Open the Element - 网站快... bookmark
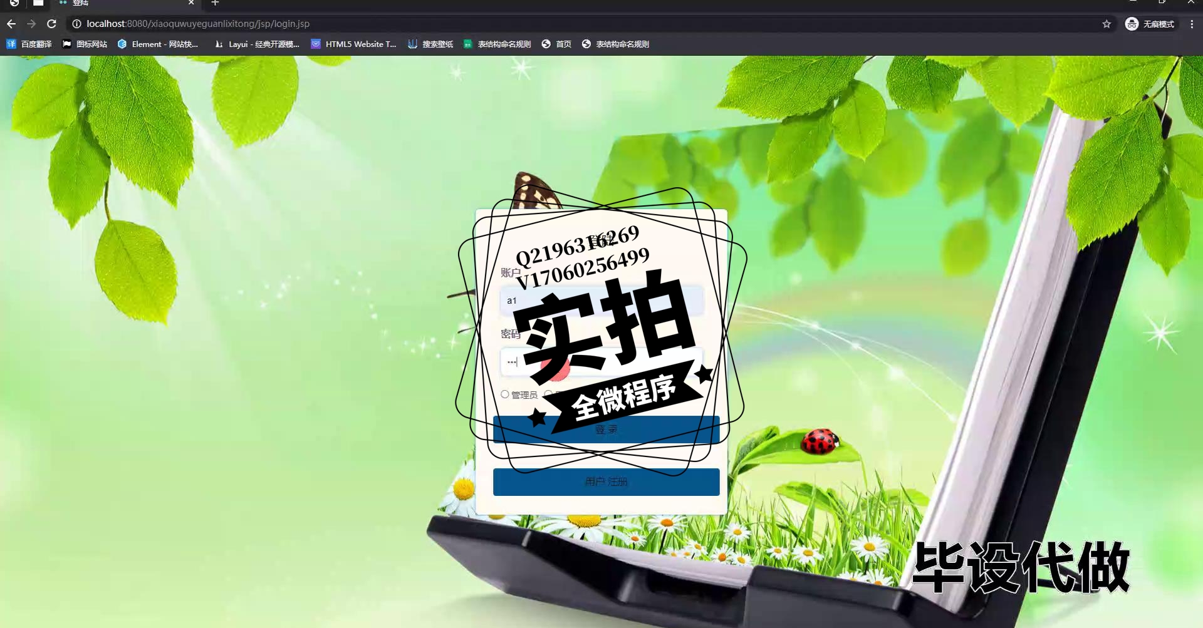This screenshot has width=1203, height=628. (158, 44)
